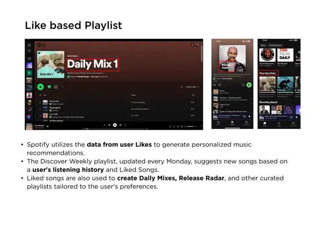Click Your top mixes heading
The image size is (318, 226).
267,73
